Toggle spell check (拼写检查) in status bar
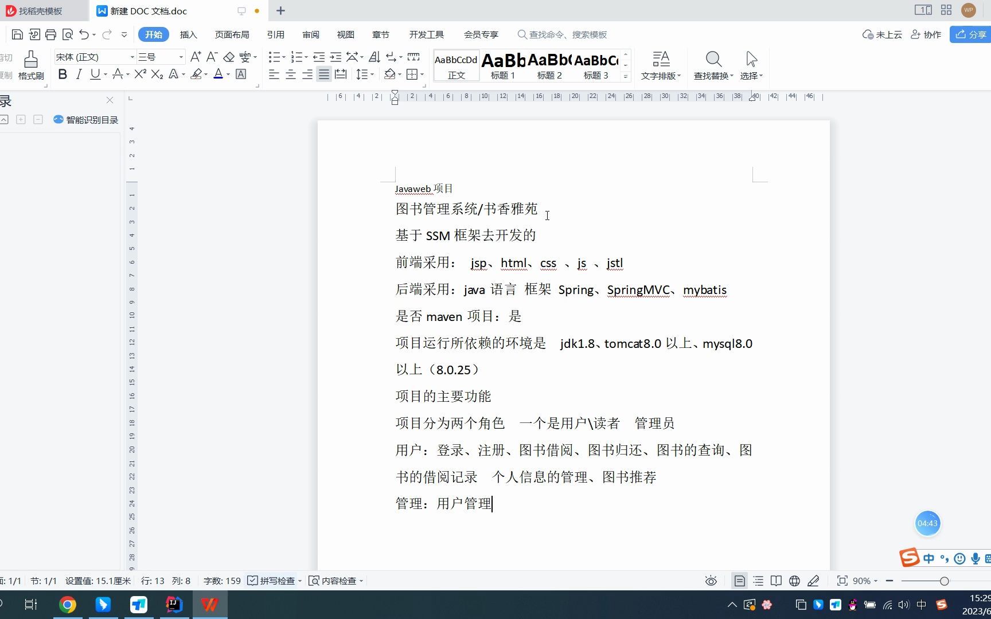 click(x=274, y=581)
